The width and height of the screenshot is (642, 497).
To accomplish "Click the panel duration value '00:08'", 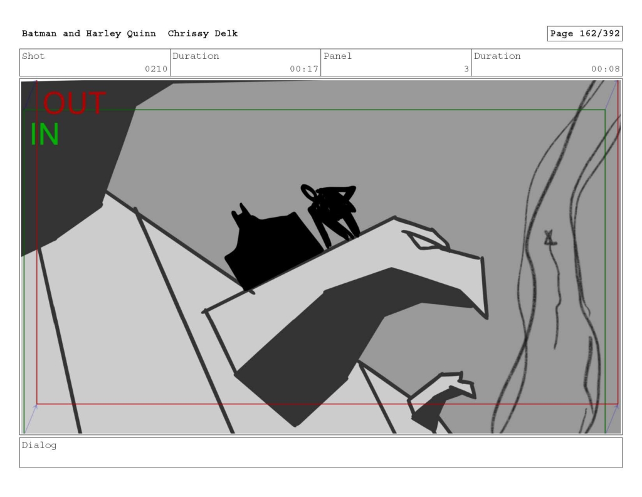I will 605,69.
